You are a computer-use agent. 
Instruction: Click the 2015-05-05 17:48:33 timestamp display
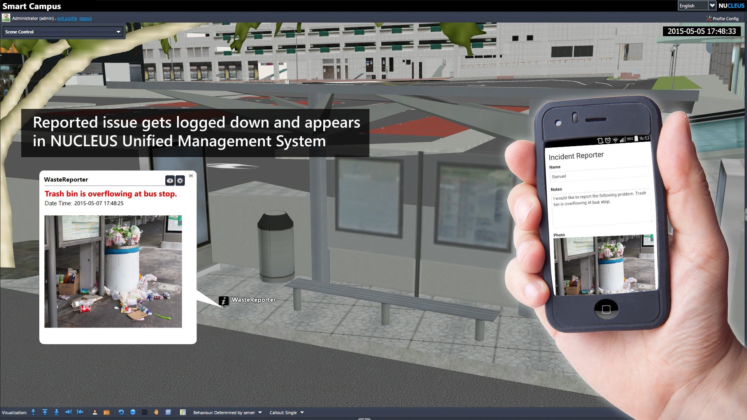point(702,31)
